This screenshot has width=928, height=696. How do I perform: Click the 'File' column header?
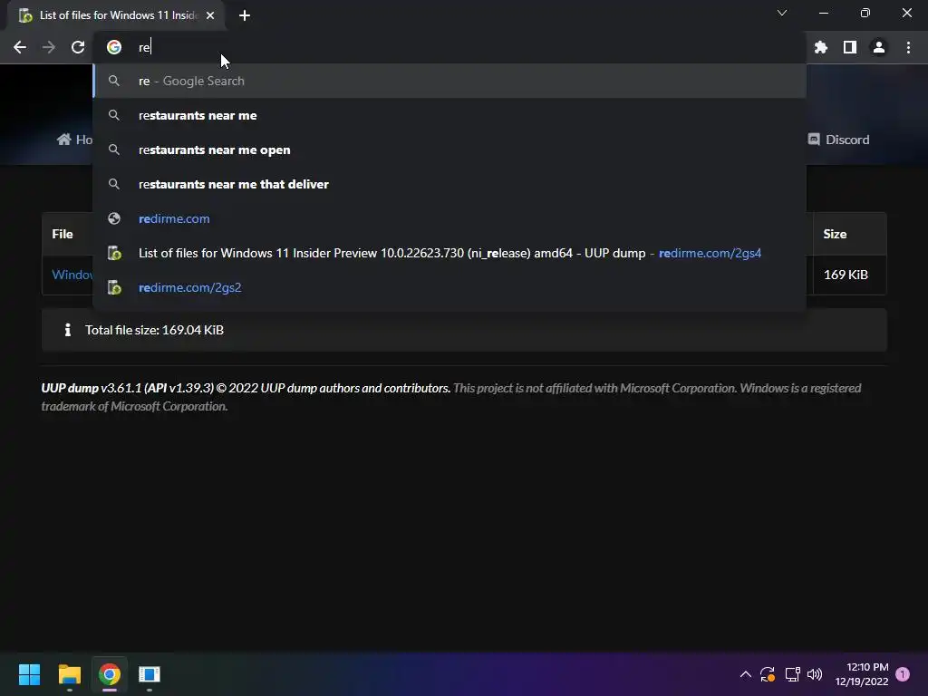[63, 234]
